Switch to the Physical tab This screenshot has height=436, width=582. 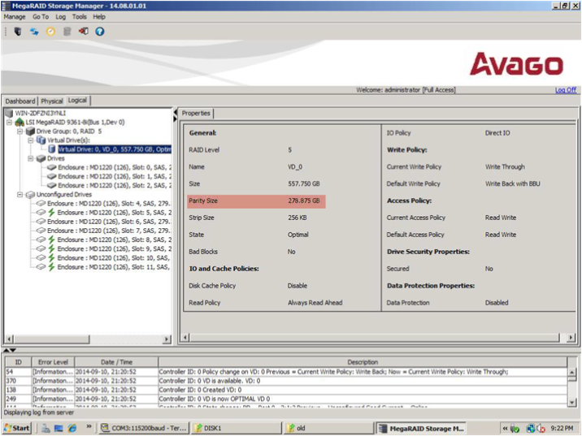51,101
